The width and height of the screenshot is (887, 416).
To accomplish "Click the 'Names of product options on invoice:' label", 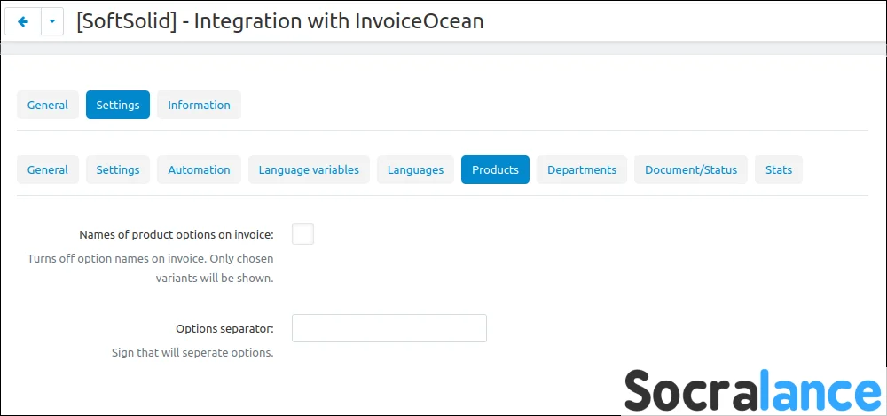I will pyautogui.click(x=177, y=234).
